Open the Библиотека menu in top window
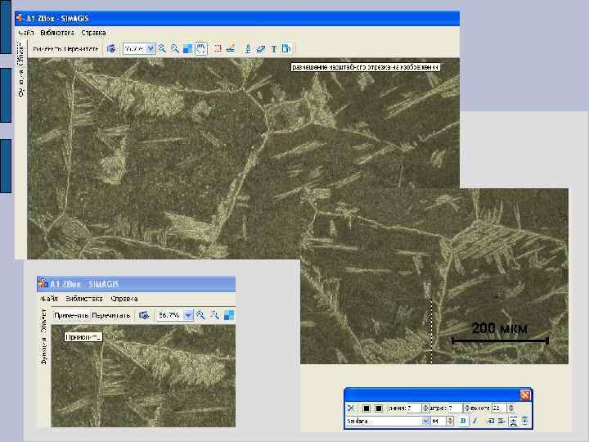The image size is (589, 442). click(x=56, y=33)
